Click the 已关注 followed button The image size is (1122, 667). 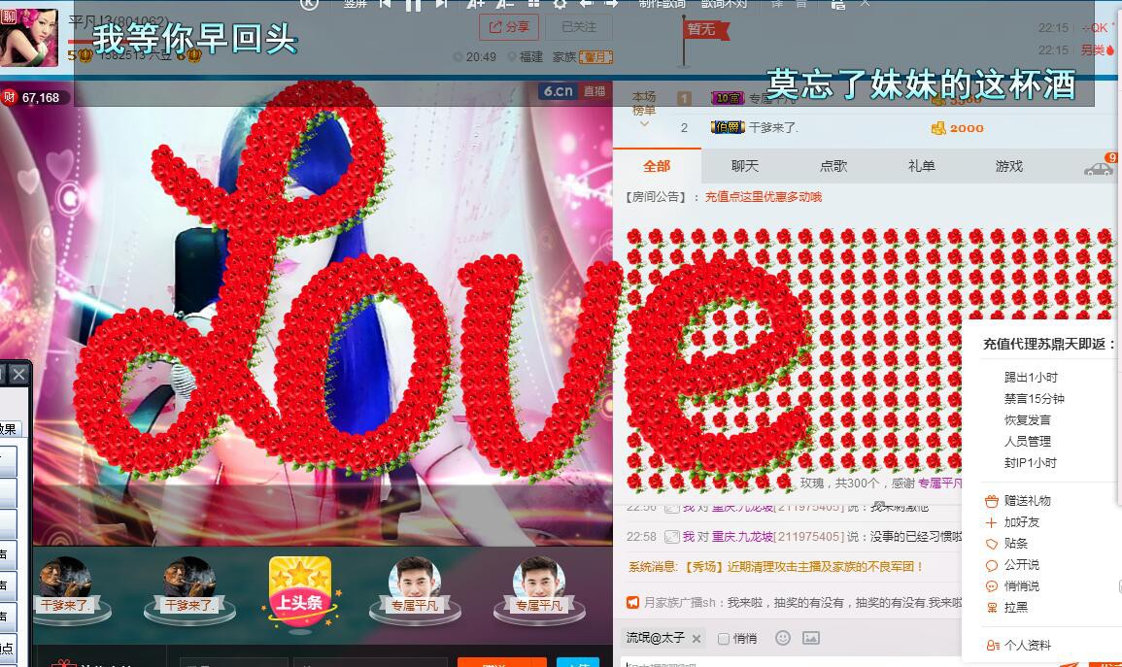click(578, 27)
